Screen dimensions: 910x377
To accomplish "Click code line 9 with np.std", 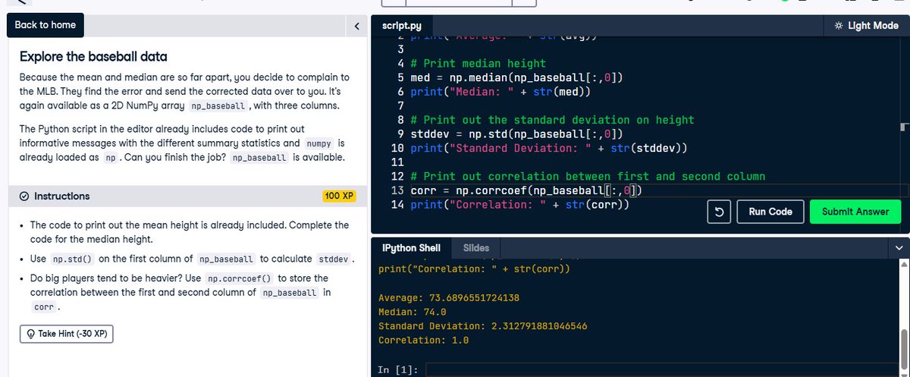I will (518, 134).
